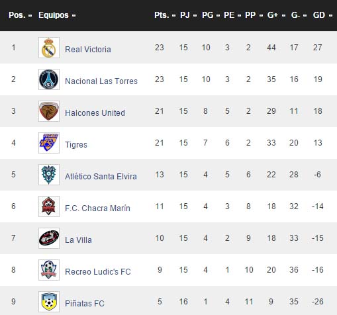Image resolution: width=337 pixels, height=315 pixels.
Task: Open the Nacional Las Torres crest icon
Action: coord(49,79)
